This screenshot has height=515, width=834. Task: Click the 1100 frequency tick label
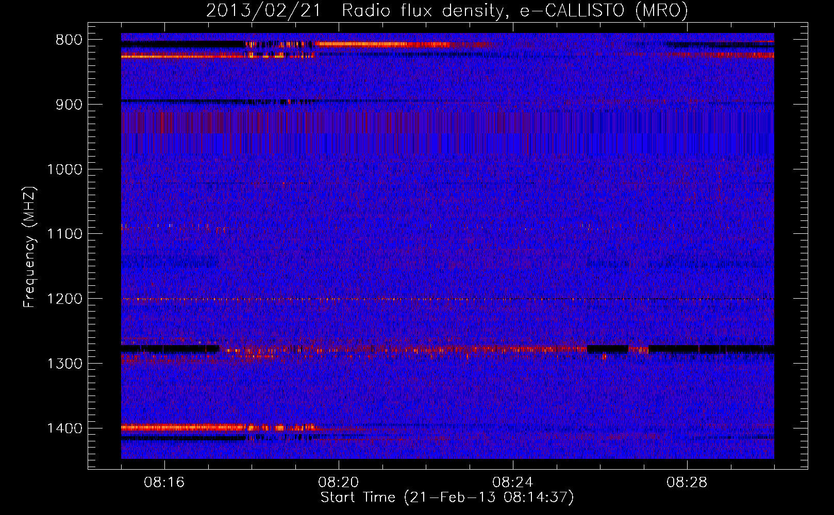pos(64,234)
